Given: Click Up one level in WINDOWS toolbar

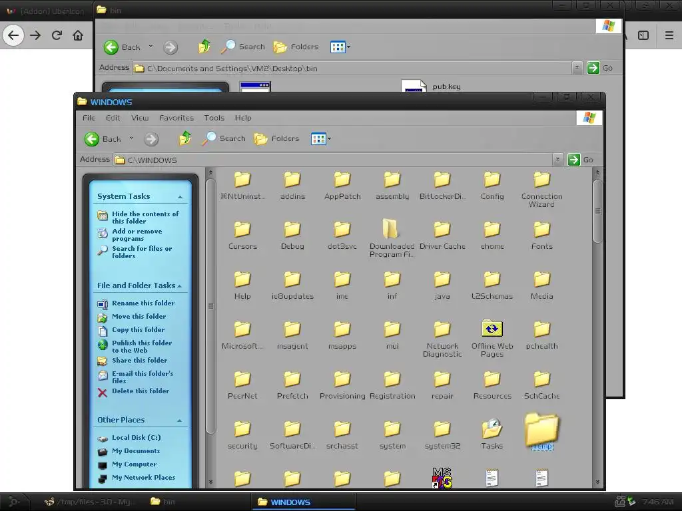Looking at the screenshot, I should (185, 138).
